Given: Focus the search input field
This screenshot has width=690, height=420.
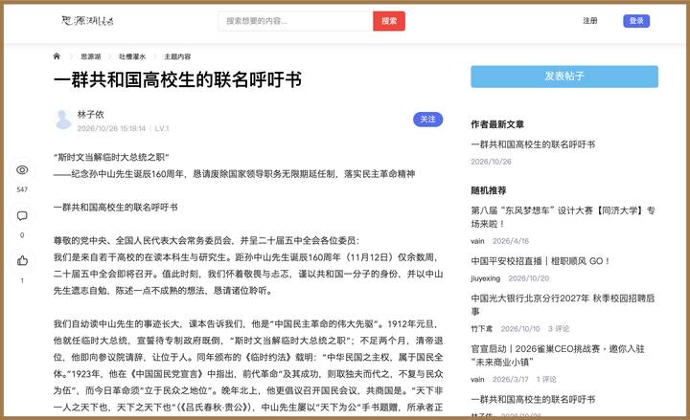Looking at the screenshot, I should (x=296, y=21).
